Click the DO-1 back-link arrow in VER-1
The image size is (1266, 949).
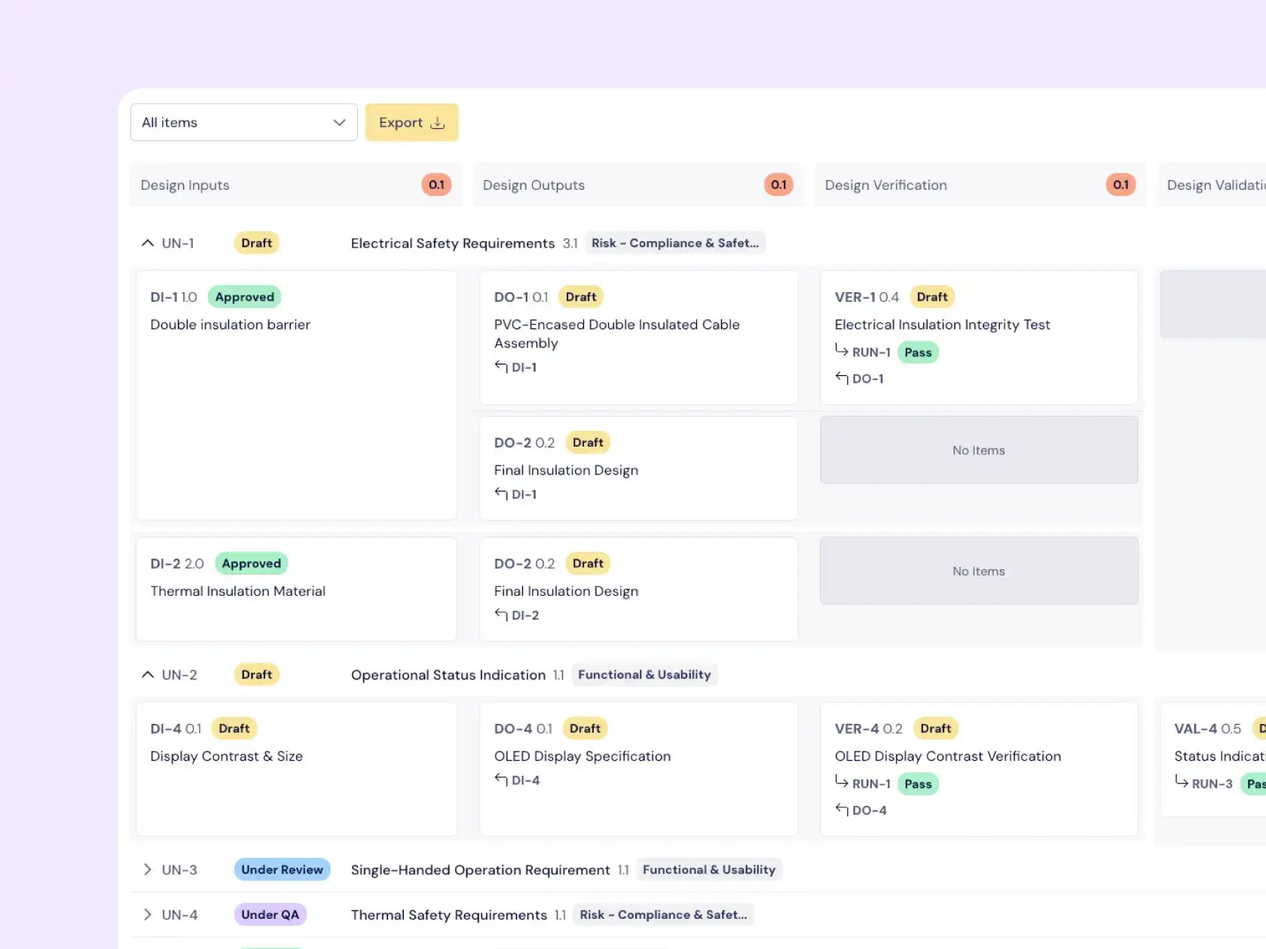point(842,378)
